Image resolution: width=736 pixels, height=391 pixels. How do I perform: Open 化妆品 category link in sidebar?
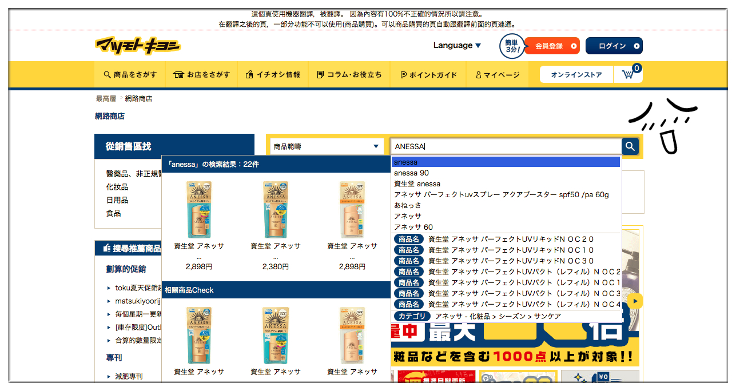117,187
